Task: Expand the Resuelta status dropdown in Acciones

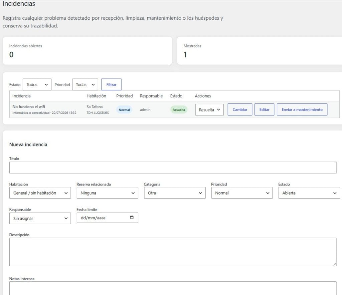Action: click(209, 109)
